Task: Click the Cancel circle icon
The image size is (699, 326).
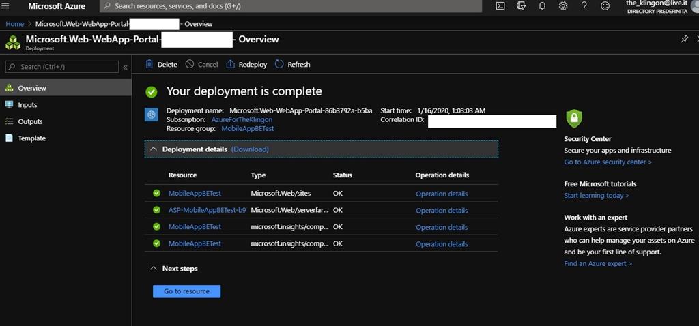Action: pyautogui.click(x=190, y=64)
